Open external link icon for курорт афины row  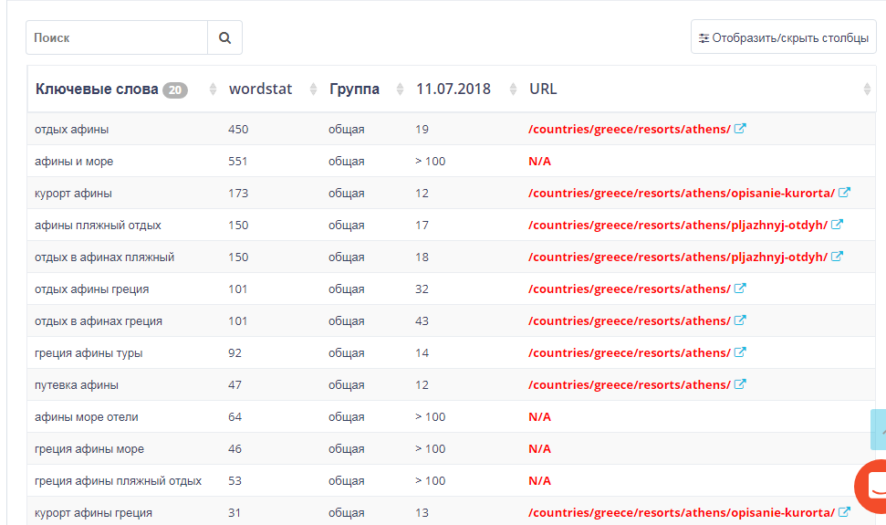tap(844, 193)
